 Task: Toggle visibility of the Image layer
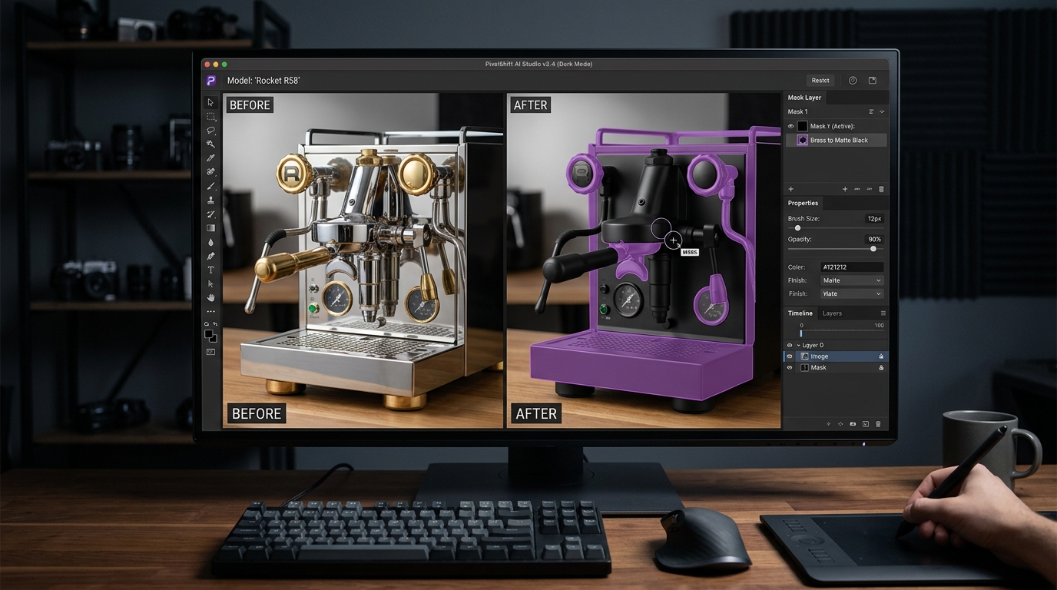pyautogui.click(x=790, y=356)
